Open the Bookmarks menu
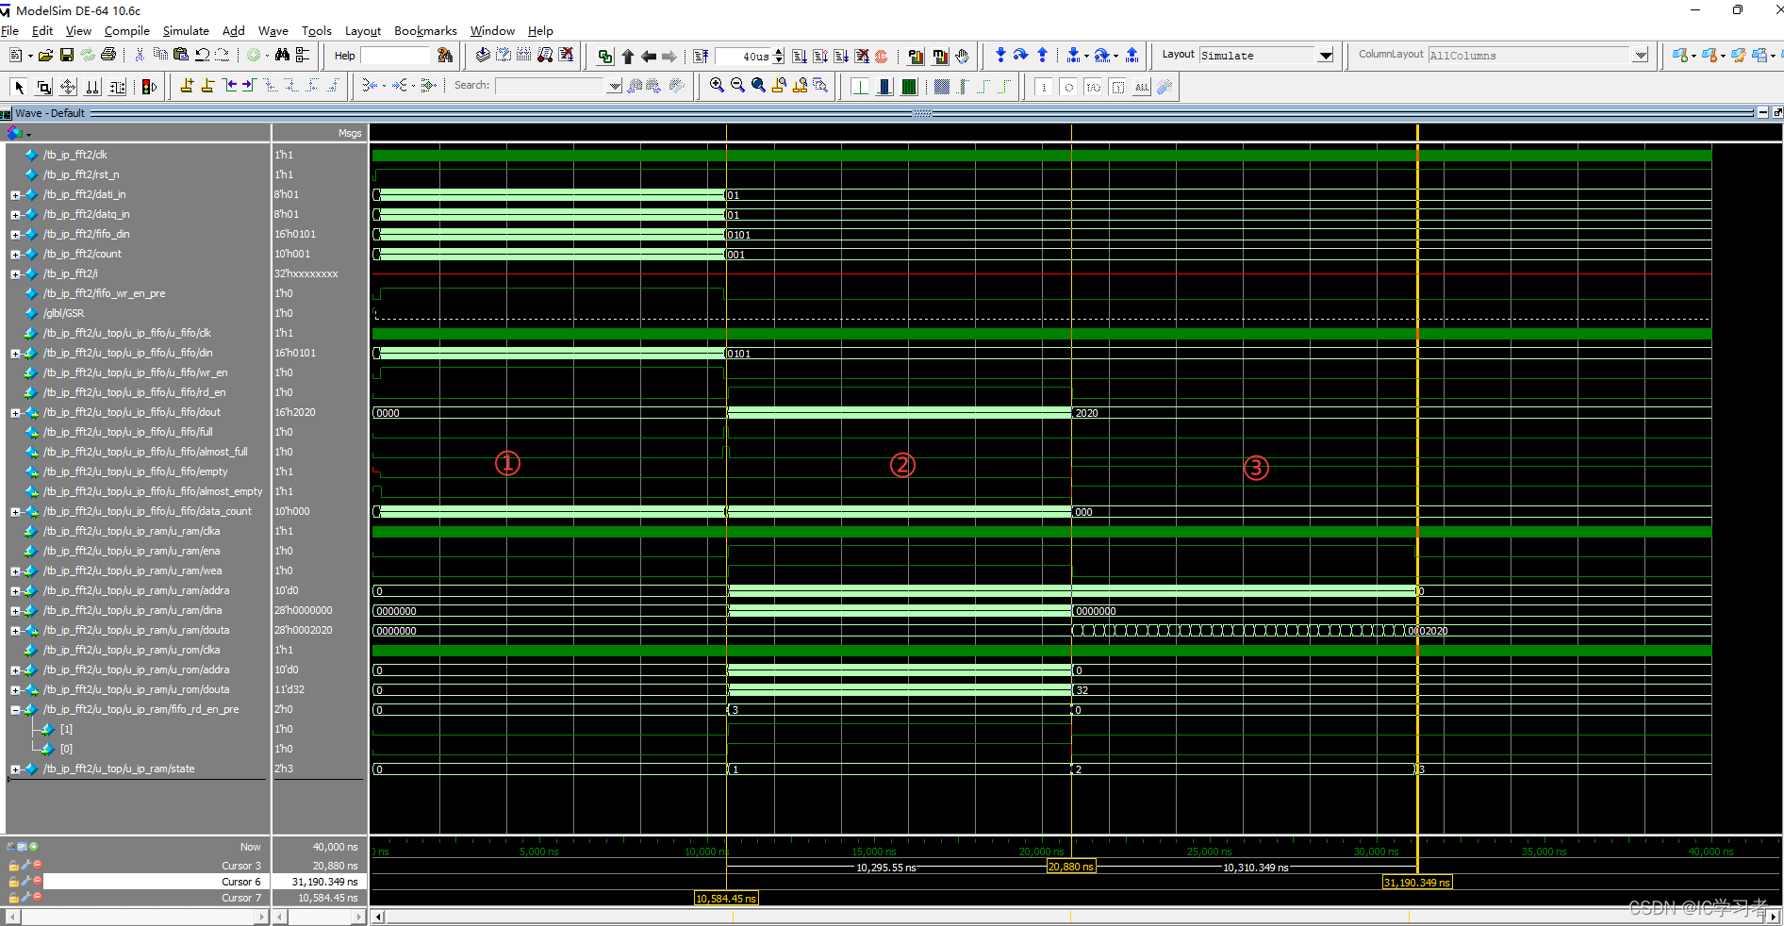This screenshot has height=926, width=1784. [425, 31]
